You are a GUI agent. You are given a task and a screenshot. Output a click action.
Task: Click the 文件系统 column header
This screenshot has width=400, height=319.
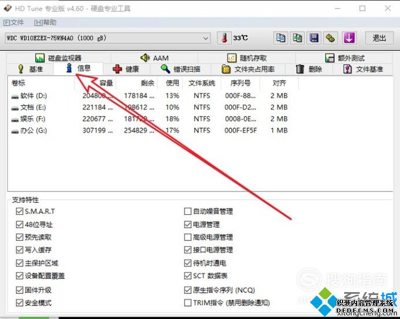[202, 83]
